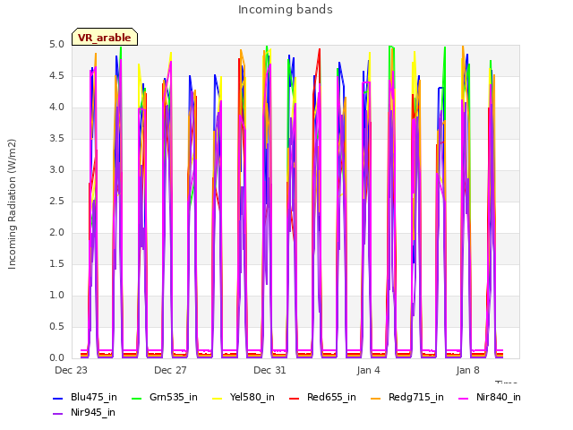The width and height of the screenshot is (573, 430).
Task: Click the Dec 27 x-axis tick label
Action: 170,370
